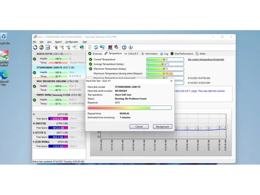
Task: Click the blue report panel toolbar icon
Action: coord(47,47)
